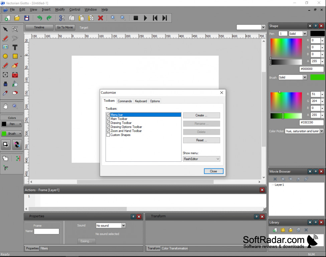This screenshot has width=326, height=257.
Task: Switch to the Commands tab
Action: [x=125, y=101]
